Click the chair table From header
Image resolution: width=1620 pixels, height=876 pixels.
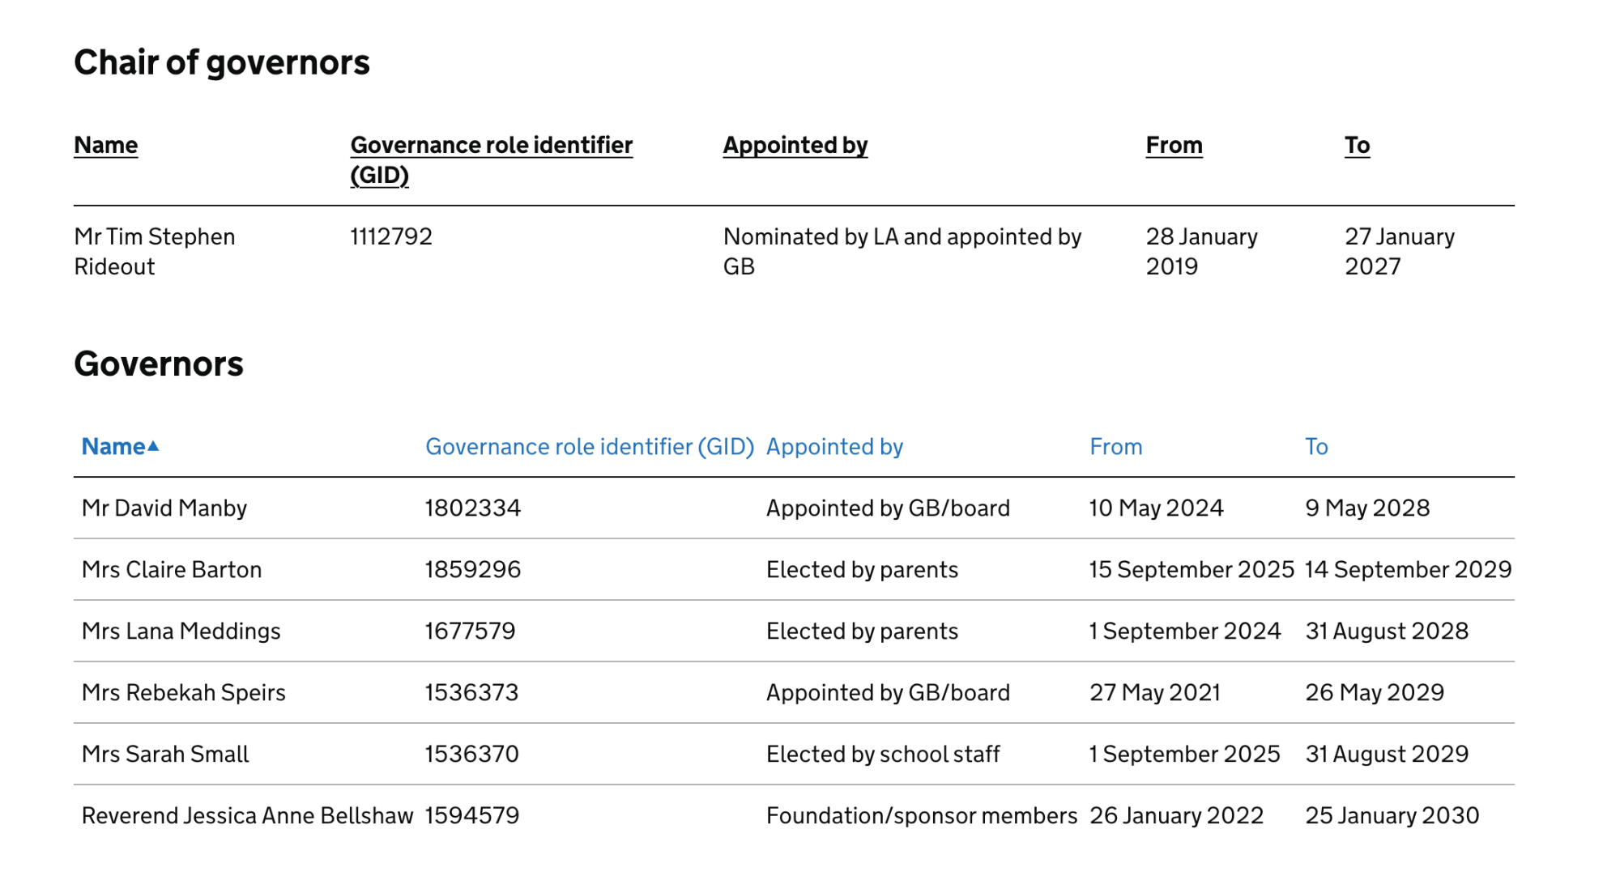point(1173,146)
